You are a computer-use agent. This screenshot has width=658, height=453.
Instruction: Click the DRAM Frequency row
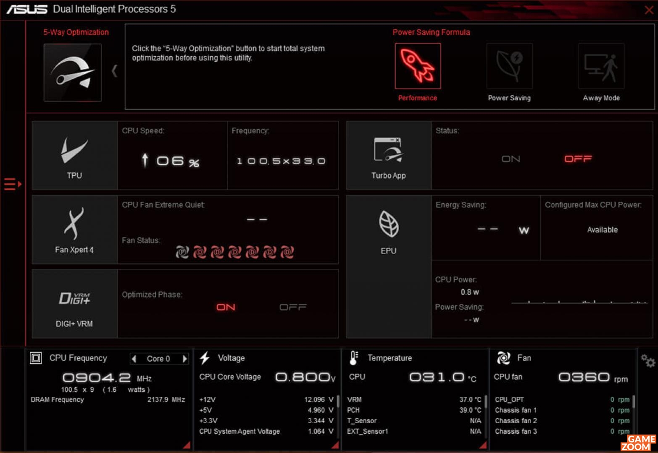coord(108,400)
